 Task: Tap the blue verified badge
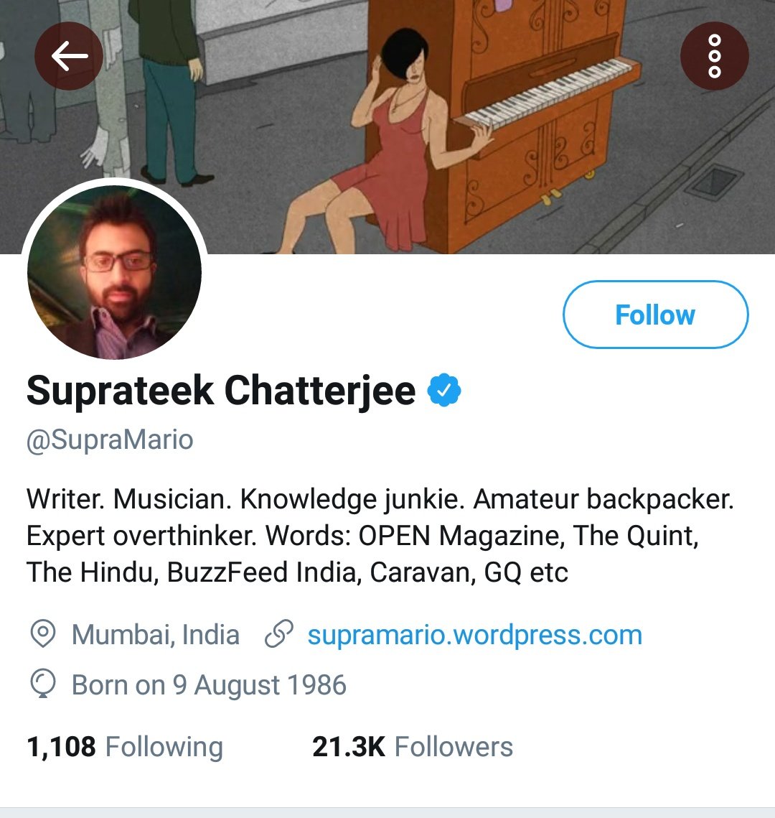click(x=444, y=390)
